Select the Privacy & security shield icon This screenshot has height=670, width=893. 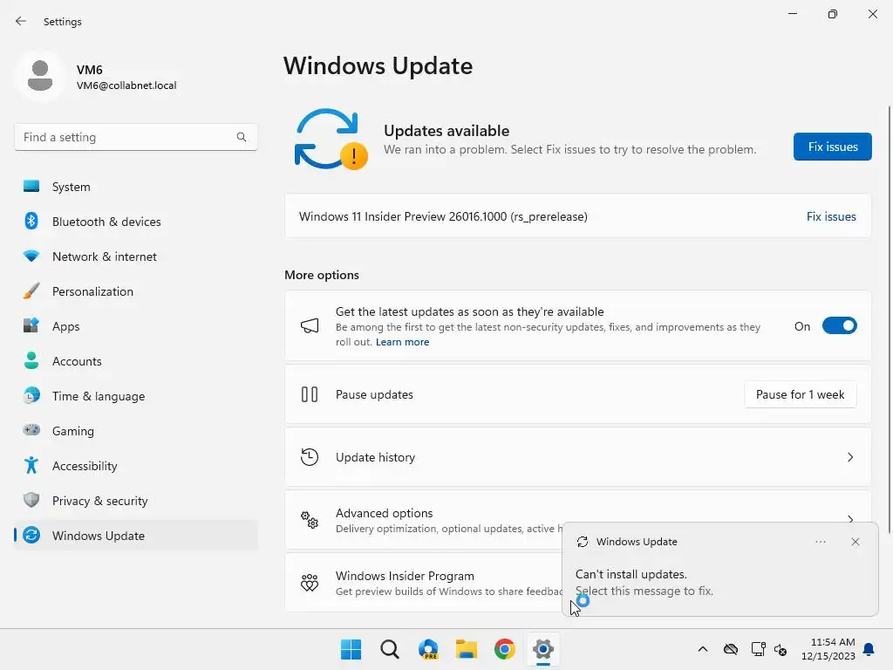pyautogui.click(x=31, y=500)
